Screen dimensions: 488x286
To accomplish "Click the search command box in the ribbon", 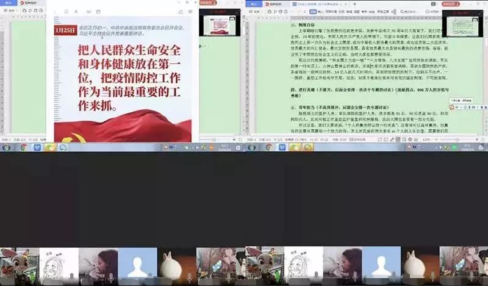I will coord(409,12).
